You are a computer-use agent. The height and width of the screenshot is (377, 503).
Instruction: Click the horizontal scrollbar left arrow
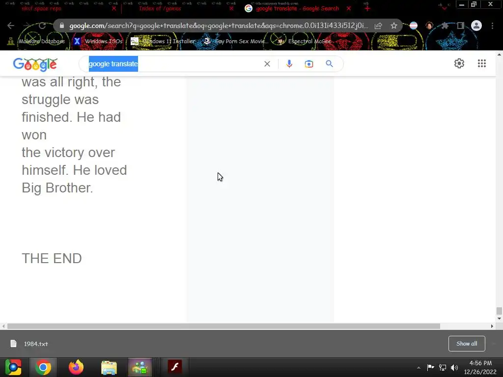coord(3,326)
